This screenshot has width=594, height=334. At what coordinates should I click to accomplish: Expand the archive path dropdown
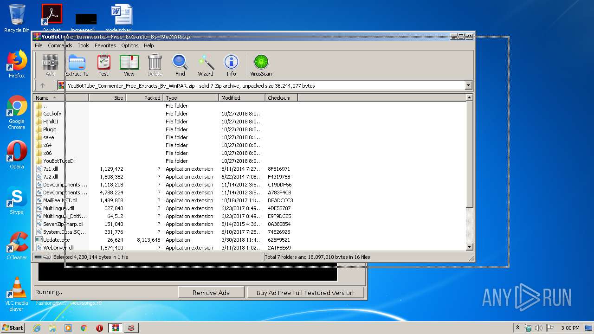(x=468, y=85)
